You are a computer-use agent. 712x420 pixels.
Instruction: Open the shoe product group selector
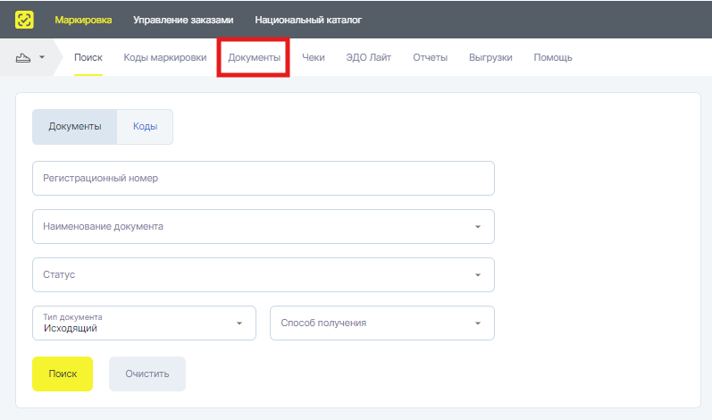tap(25, 58)
